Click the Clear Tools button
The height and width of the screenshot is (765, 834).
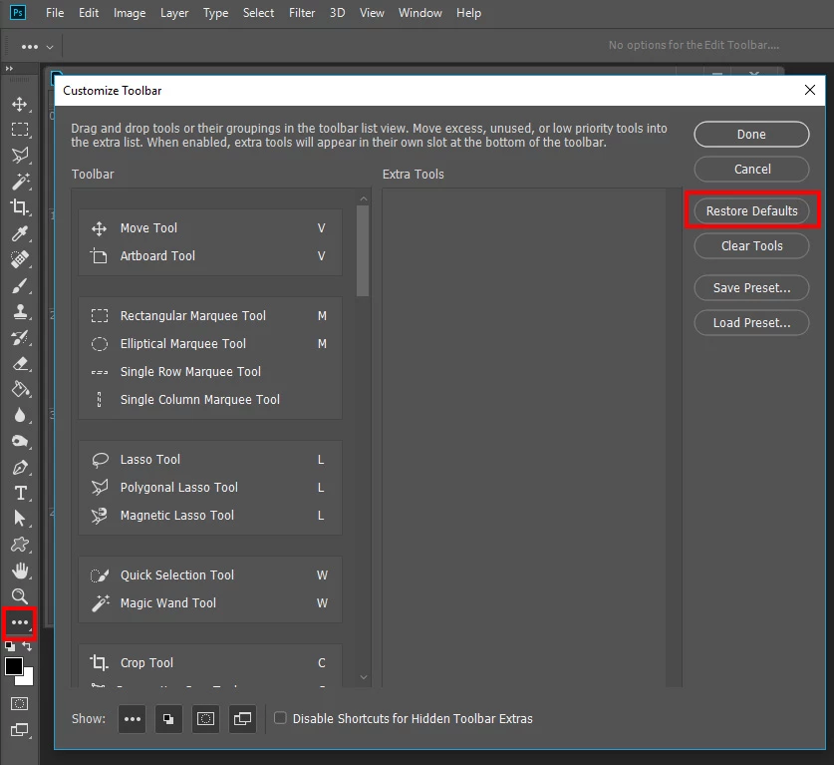[751, 246]
